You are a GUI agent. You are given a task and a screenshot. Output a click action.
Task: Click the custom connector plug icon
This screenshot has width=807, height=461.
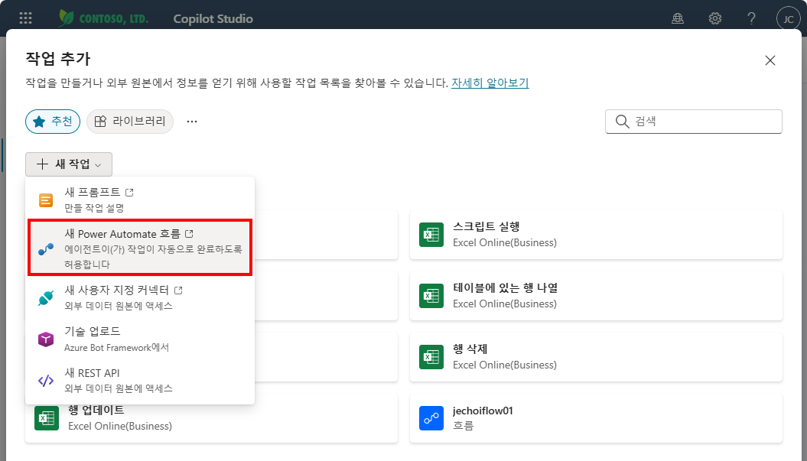[x=46, y=298]
